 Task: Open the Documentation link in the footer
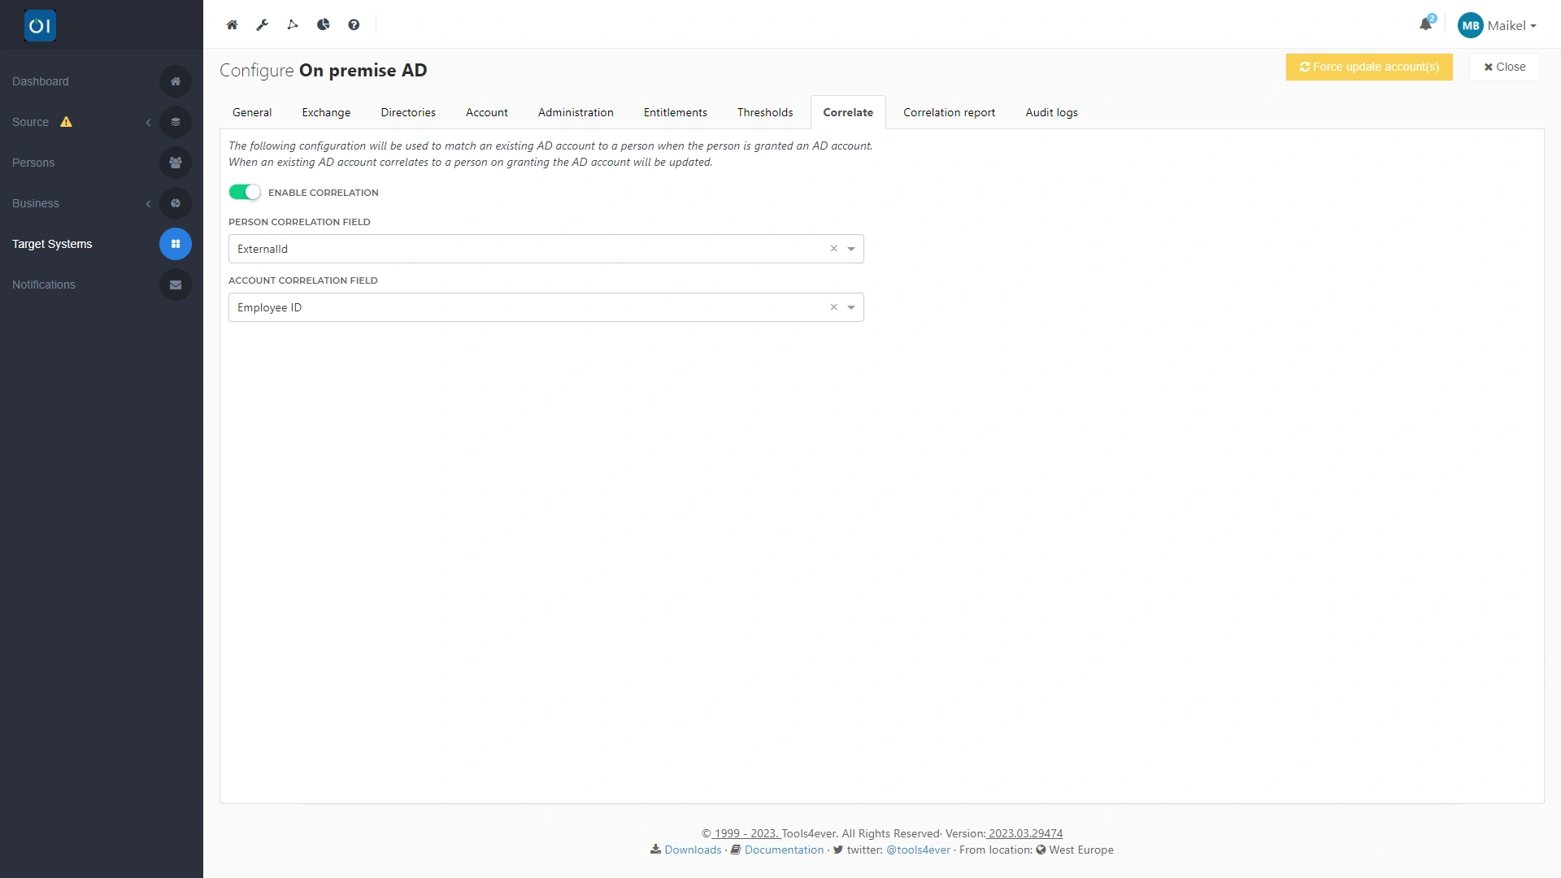[x=784, y=850]
